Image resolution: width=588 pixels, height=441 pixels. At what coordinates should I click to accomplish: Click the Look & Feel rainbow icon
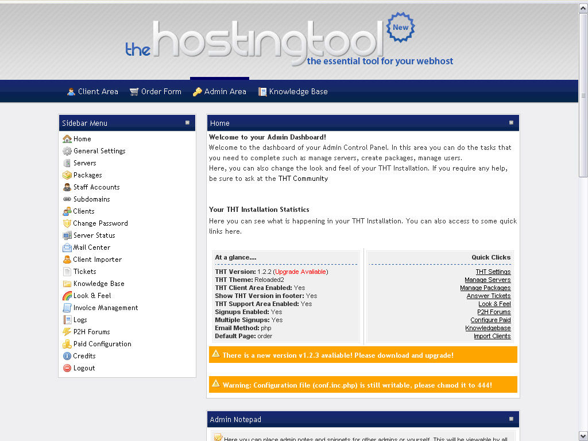click(x=67, y=296)
